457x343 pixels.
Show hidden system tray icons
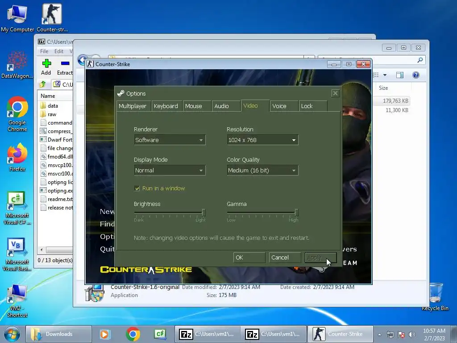(x=379, y=335)
